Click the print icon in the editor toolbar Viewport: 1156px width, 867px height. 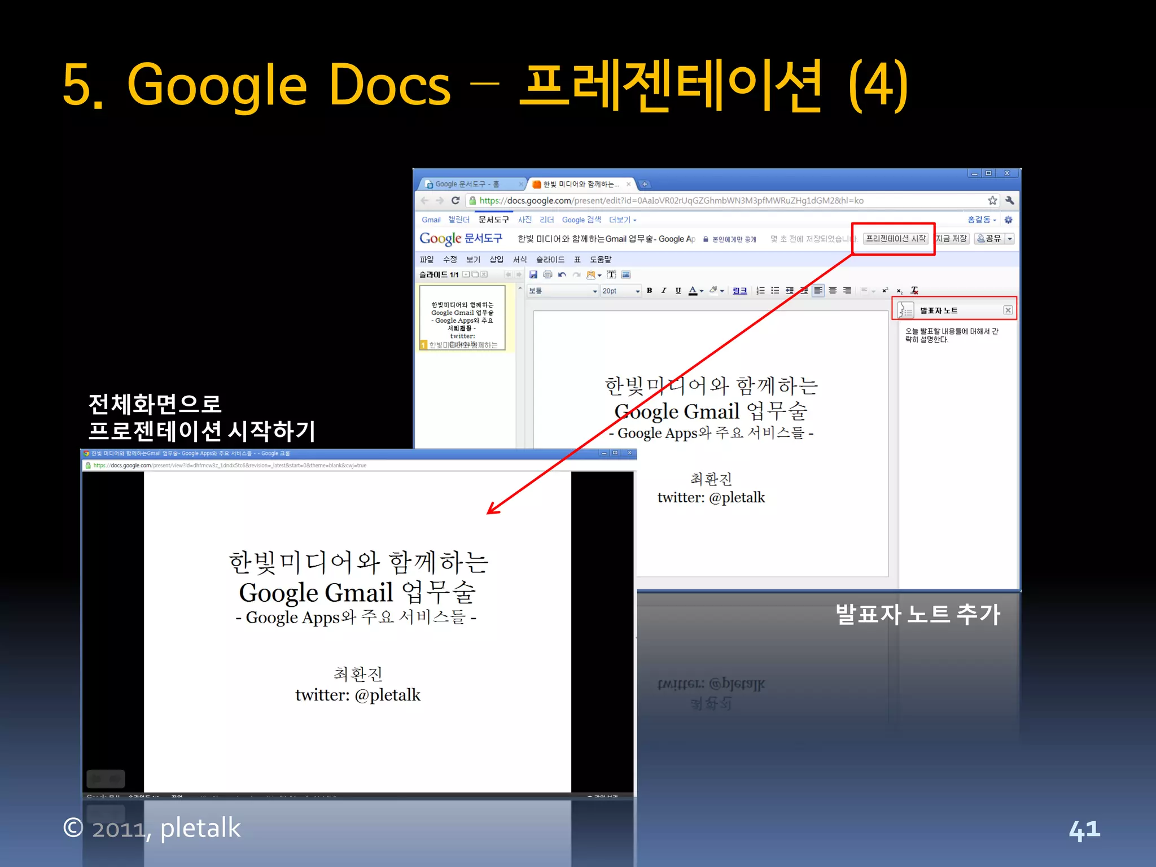[548, 275]
